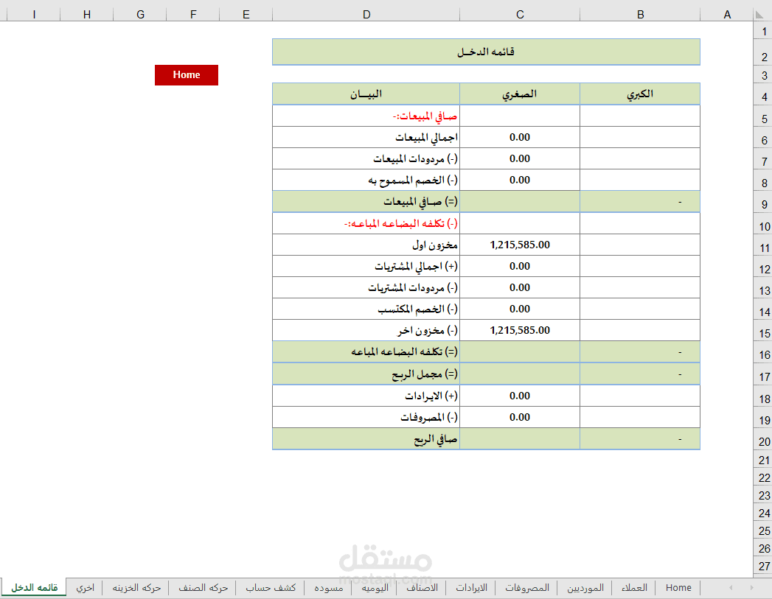This screenshot has width=772, height=599.
Task: Click the الكبري header cell
Action: click(640, 94)
